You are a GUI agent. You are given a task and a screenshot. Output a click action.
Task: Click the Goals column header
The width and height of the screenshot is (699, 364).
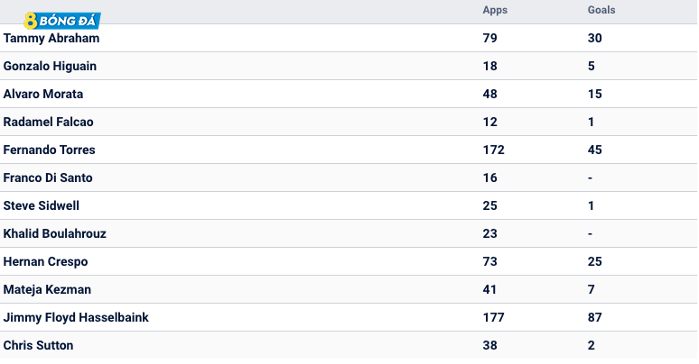601,11
